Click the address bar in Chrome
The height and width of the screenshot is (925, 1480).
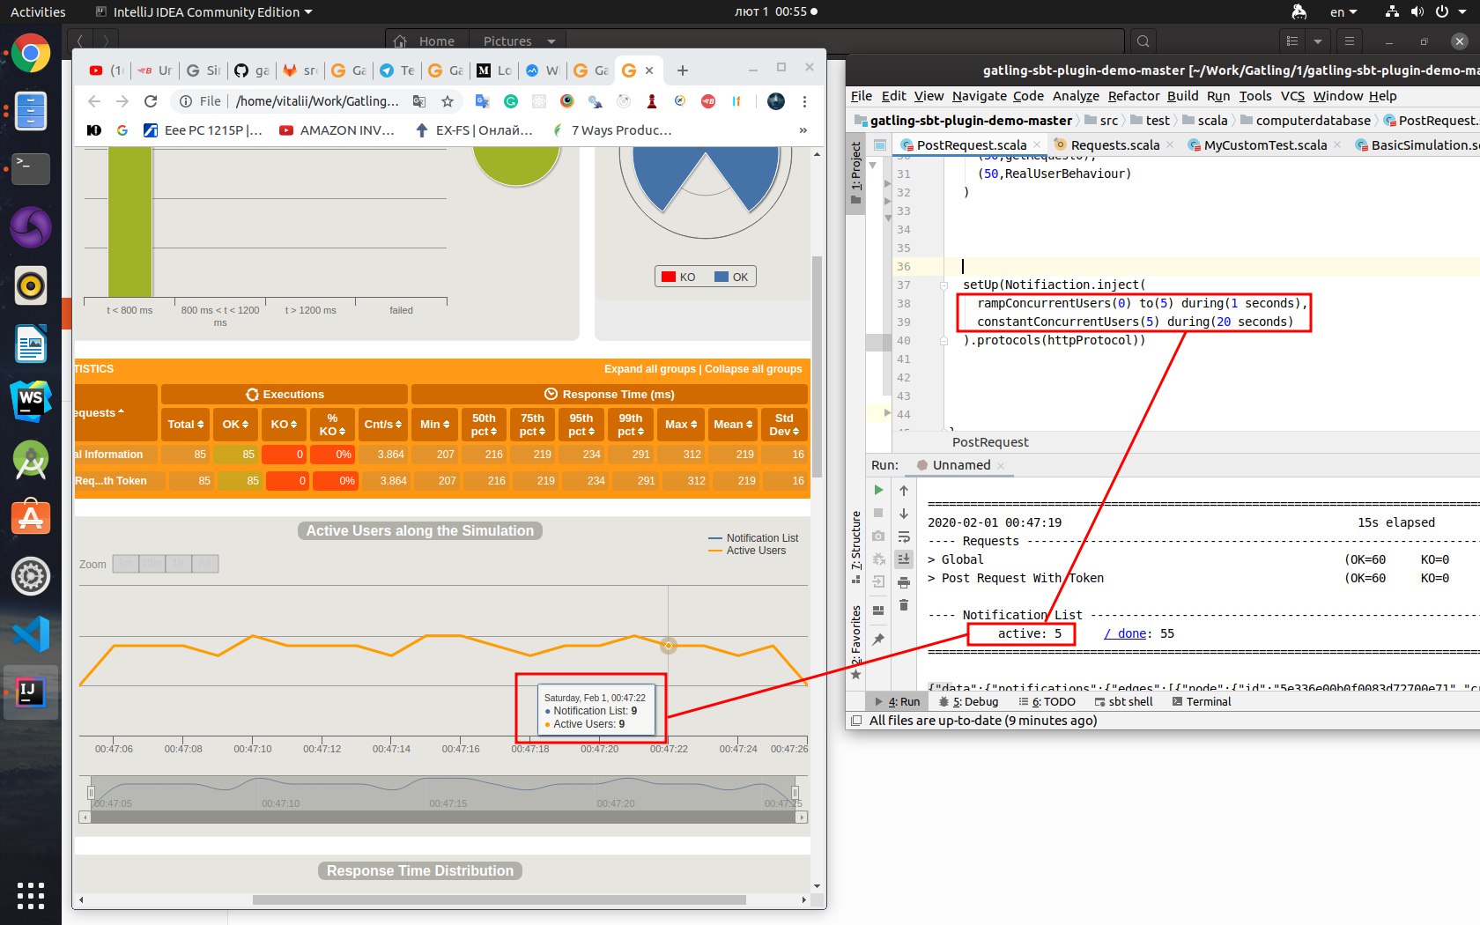[x=318, y=101]
